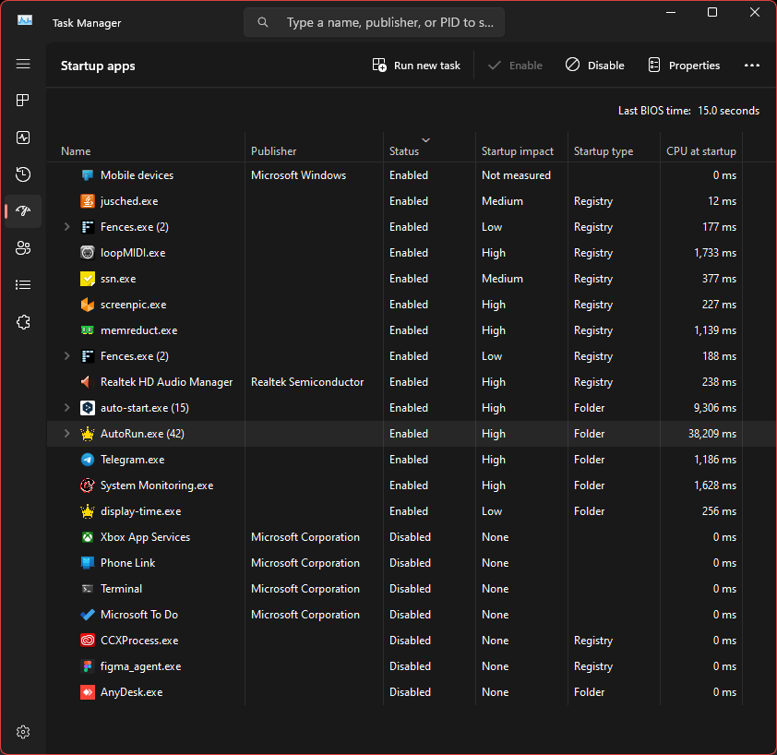The image size is (777, 755).
Task: Click the loopMIDI.exe icon
Action: click(x=88, y=253)
